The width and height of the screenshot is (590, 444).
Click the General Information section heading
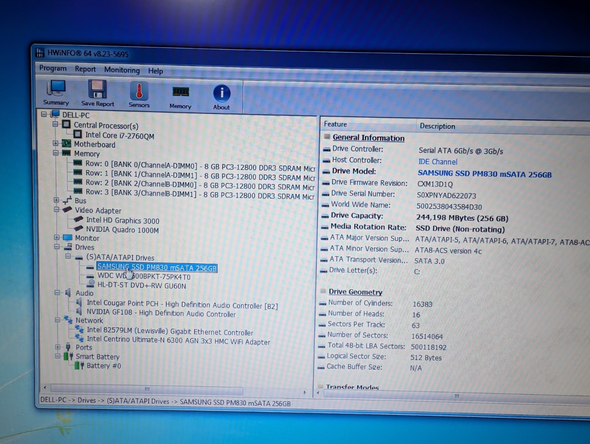pos(368,138)
